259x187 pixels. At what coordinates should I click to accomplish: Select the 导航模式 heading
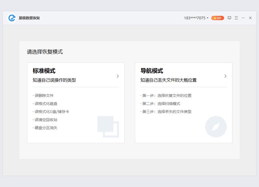click(x=152, y=71)
